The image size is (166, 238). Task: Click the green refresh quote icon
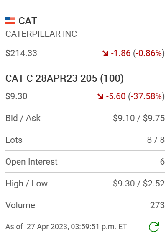click(154, 227)
